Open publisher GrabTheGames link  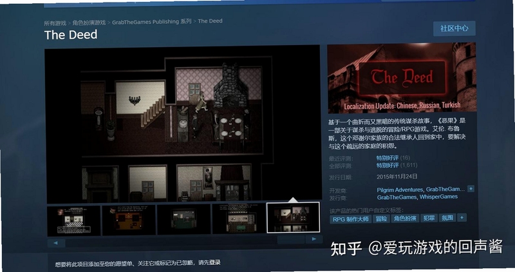[x=397, y=197]
